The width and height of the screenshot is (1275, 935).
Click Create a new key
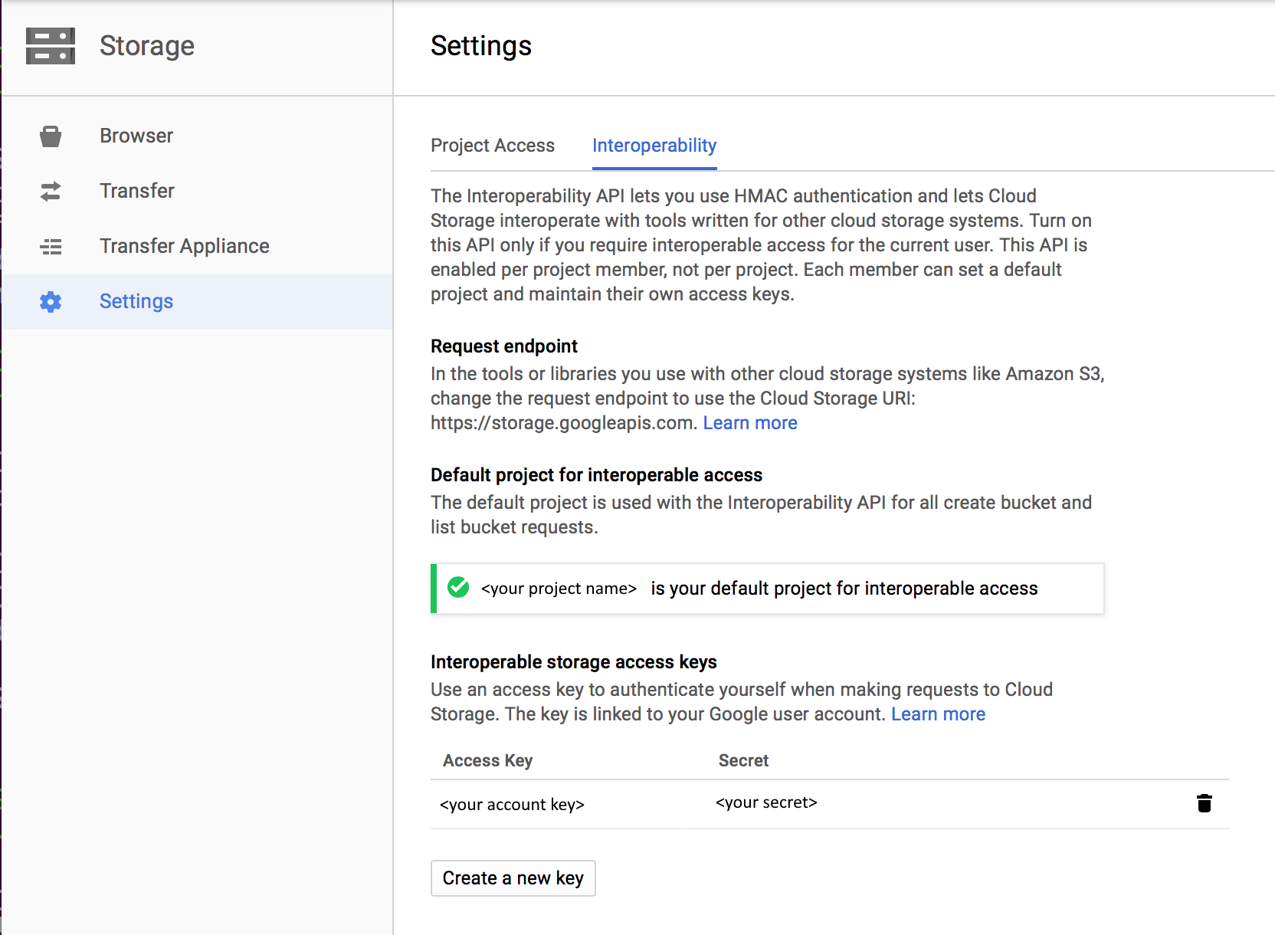513,878
